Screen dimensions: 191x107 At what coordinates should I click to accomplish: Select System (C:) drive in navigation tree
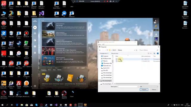tap(106, 68)
